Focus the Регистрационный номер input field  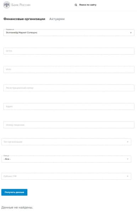point(69,88)
